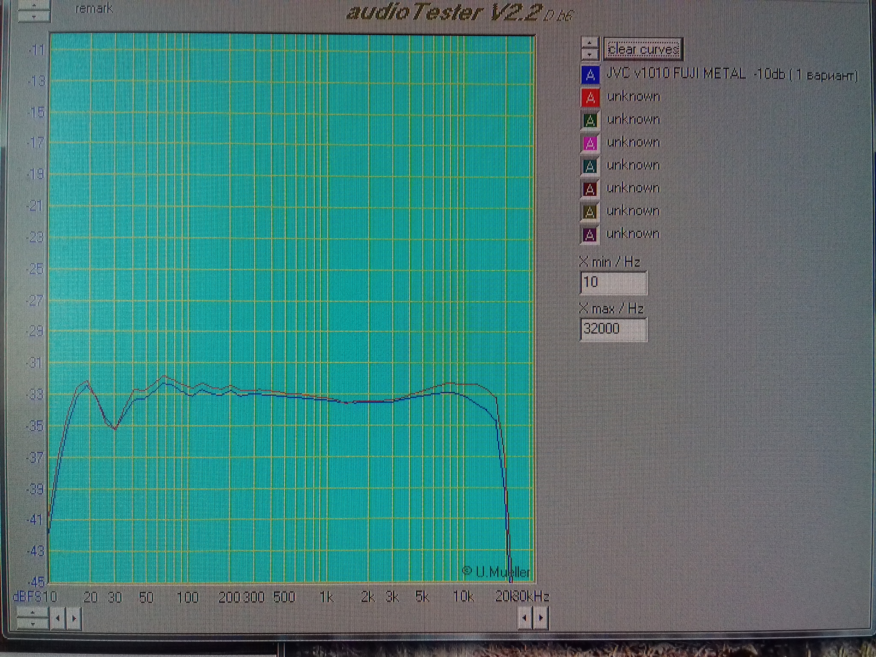
Task: Click the X min / Hz field
Action: [x=613, y=282]
